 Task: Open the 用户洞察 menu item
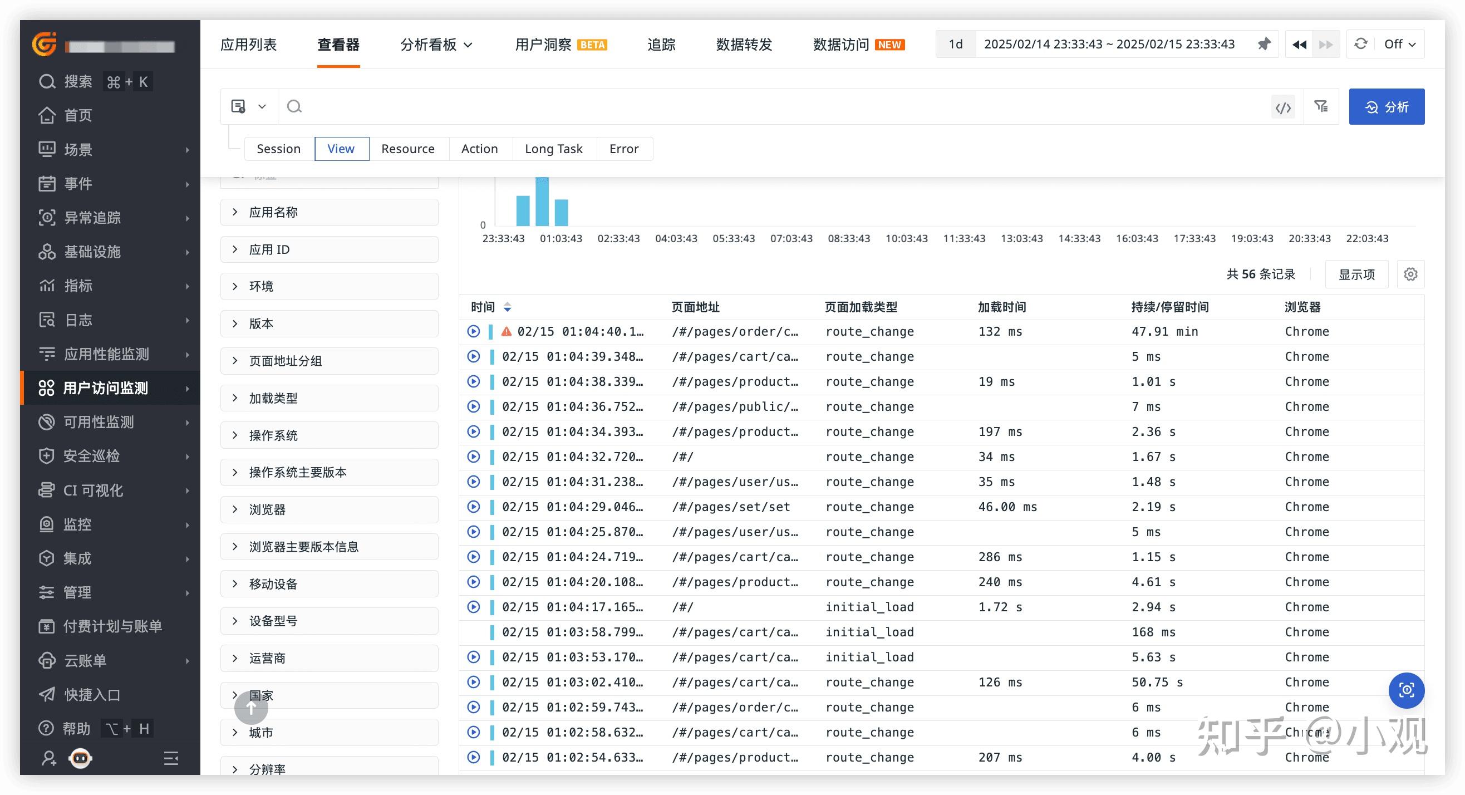[542, 45]
